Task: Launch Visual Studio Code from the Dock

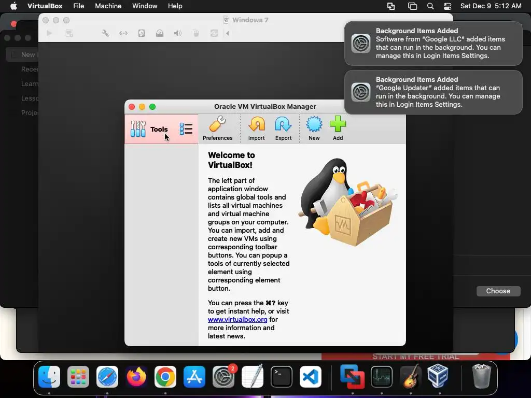Action: (311, 377)
